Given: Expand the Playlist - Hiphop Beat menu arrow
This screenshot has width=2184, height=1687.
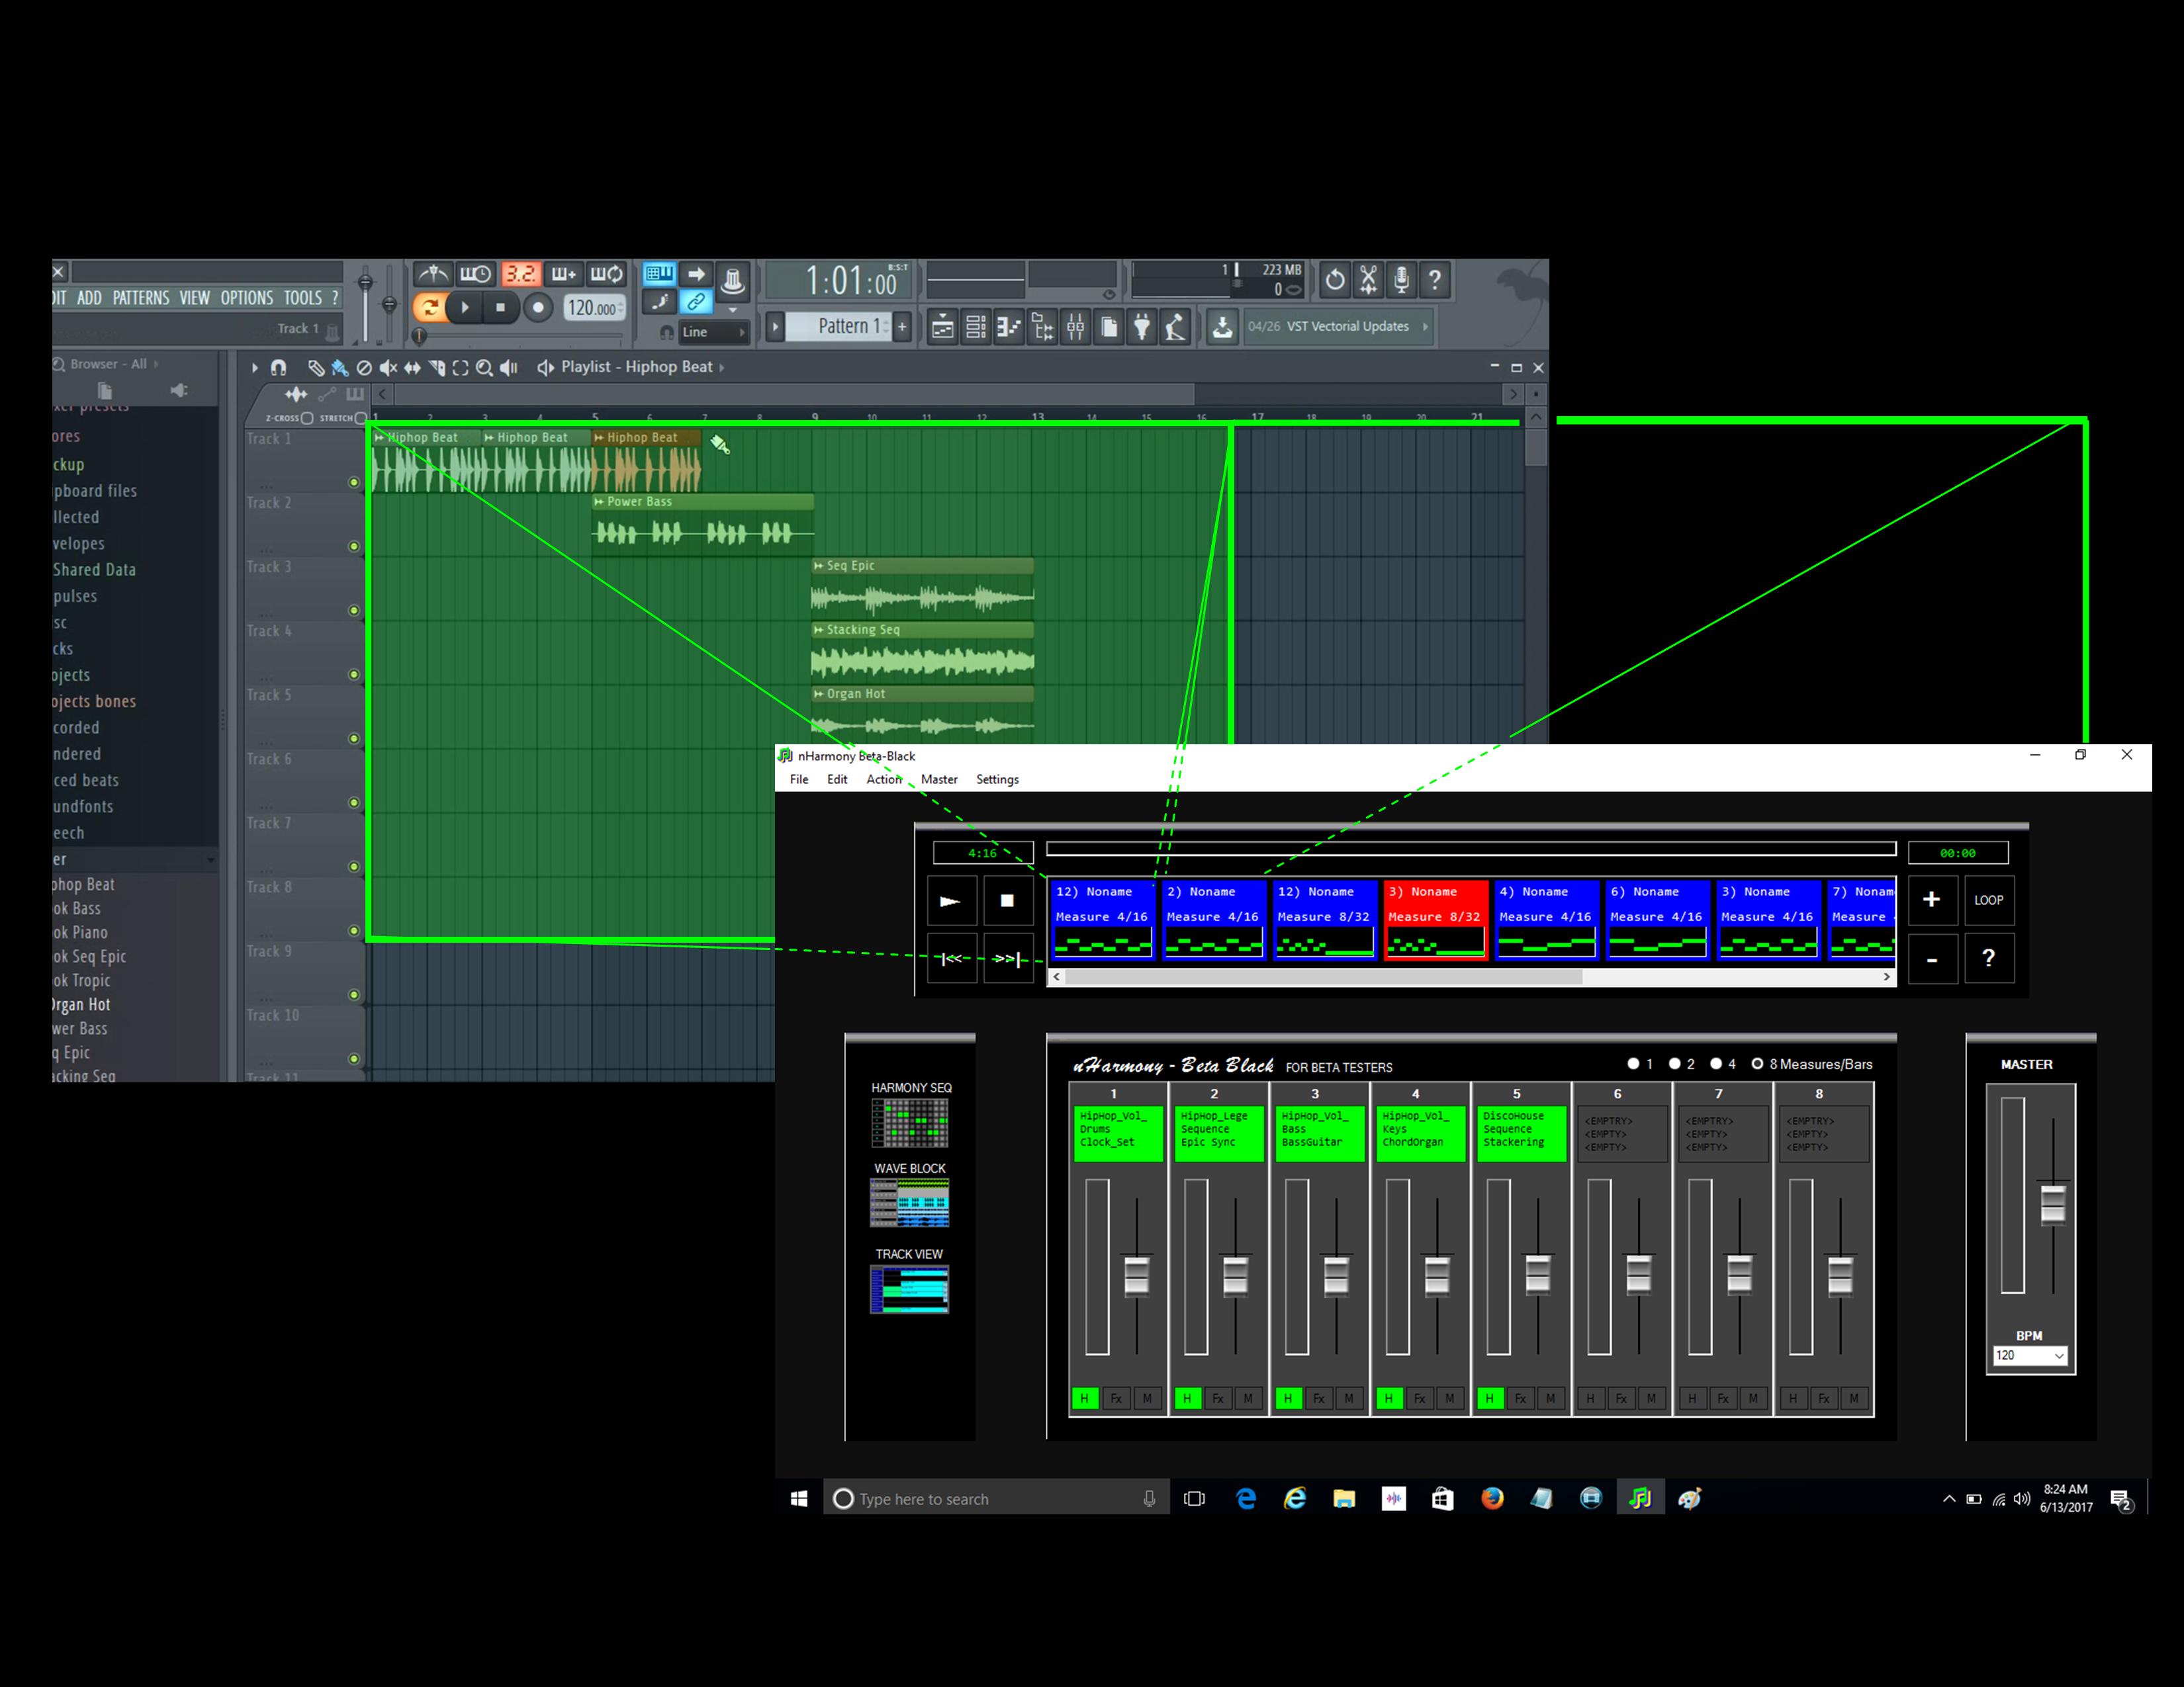Looking at the screenshot, I should pyautogui.click(x=721, y=368).
